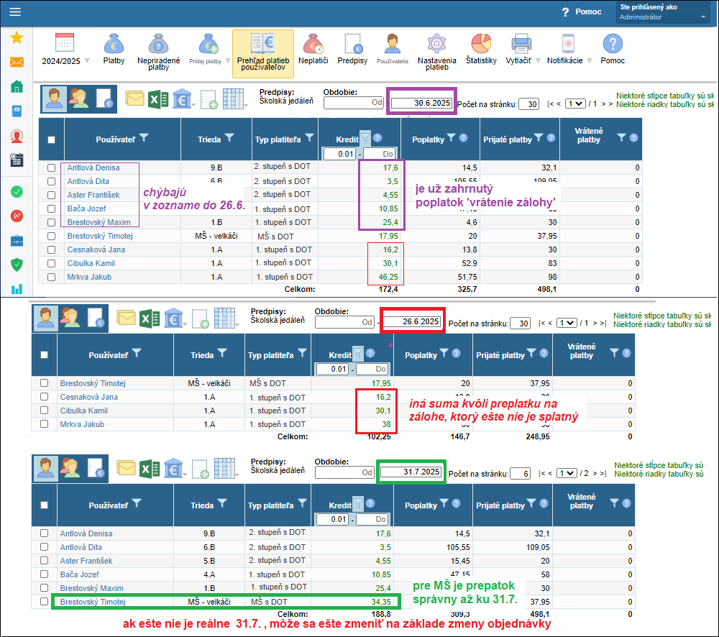Expand the Pridaj platby dropdown arrow
The height and width of the screenshot is (637, 719).
227,61
